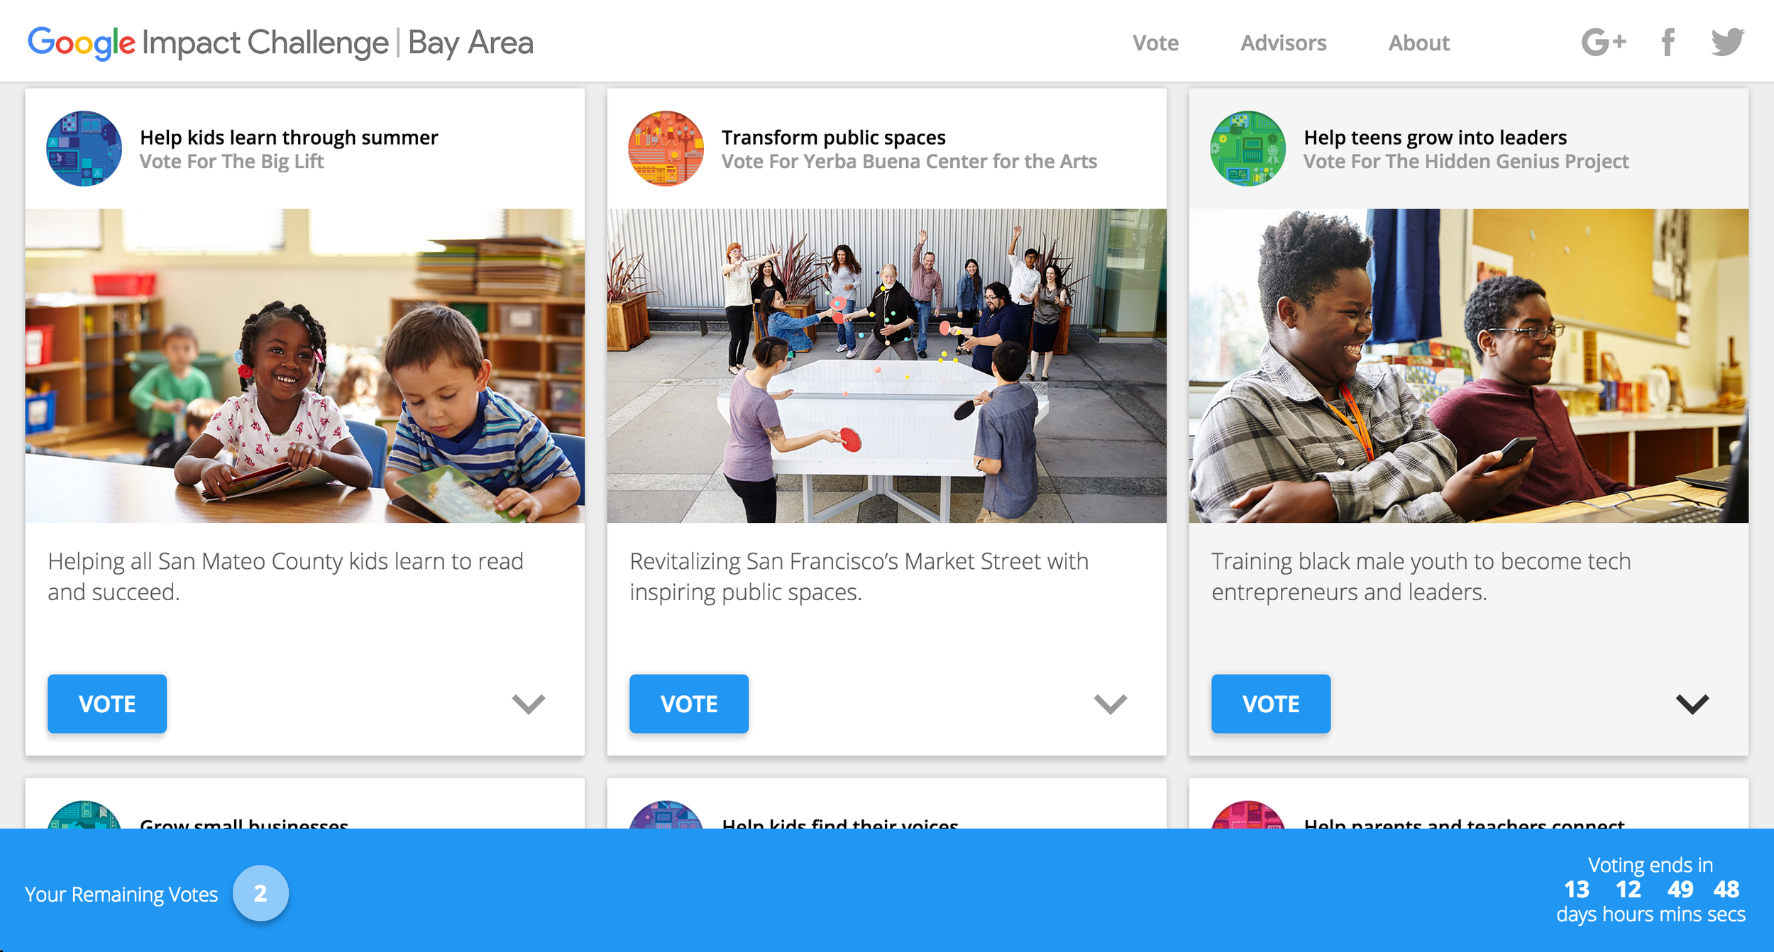Vote for The Big Lift

click(x=107, y=704)
